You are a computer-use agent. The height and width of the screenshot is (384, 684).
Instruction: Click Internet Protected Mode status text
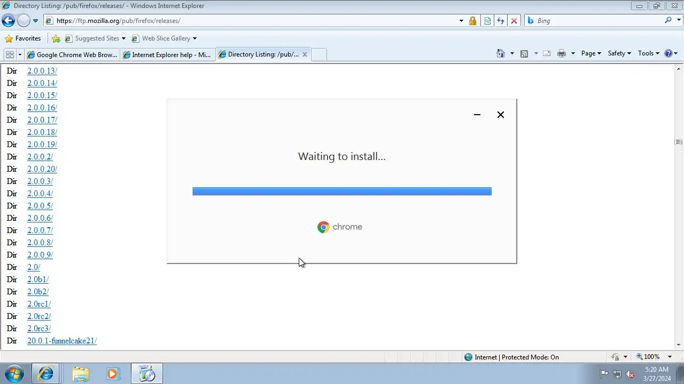(517, 357)
